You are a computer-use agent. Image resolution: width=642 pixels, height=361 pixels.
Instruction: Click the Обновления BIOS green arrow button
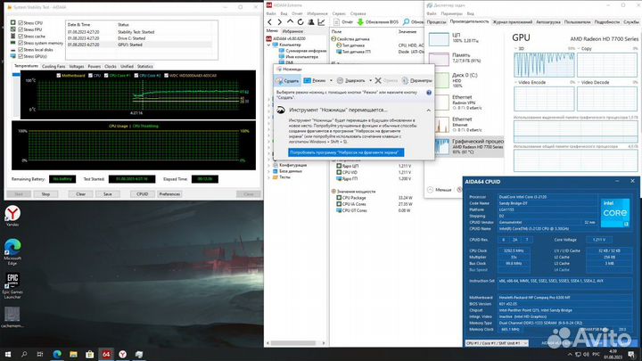377,22
